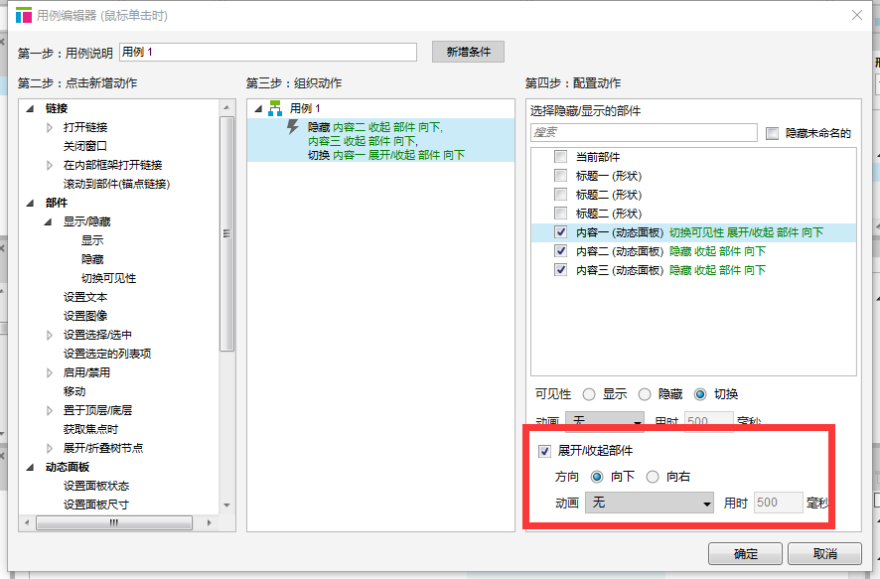The width and height of the screenshot is (880, 579).
Task: Select the 获取焦点时 action
Action: pyautogui.click(x=90, y=429)
